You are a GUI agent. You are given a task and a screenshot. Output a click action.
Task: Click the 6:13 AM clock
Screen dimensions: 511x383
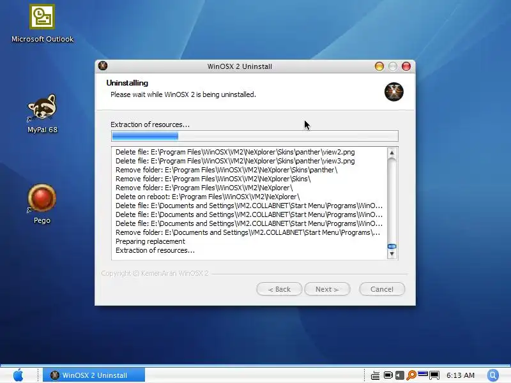point(460,375)
